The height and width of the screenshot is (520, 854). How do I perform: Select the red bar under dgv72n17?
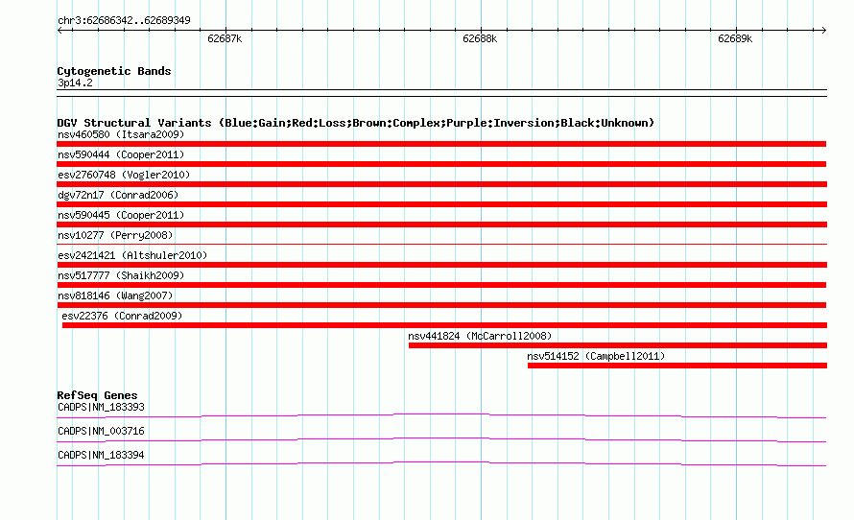click(x=441, y=204)
